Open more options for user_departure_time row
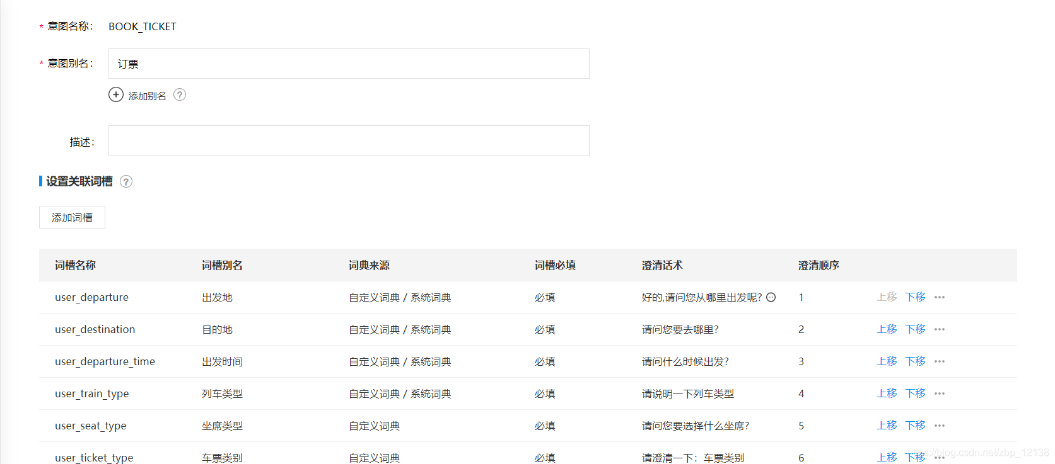The height and width of the screenshot is (464, 1055). [940, 361]
